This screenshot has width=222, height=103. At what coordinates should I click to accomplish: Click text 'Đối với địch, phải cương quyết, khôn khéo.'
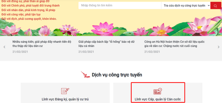29,19
